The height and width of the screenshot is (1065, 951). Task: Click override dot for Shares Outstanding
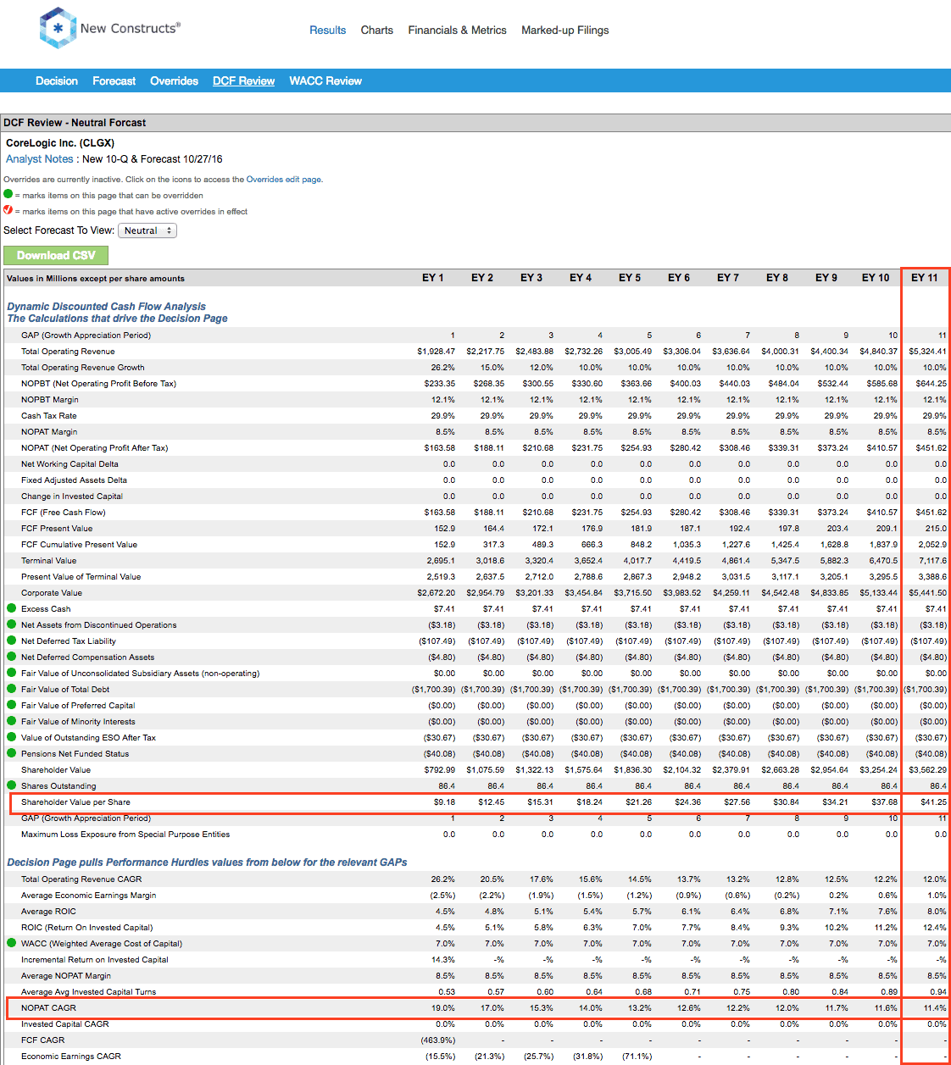pos(11,785)
